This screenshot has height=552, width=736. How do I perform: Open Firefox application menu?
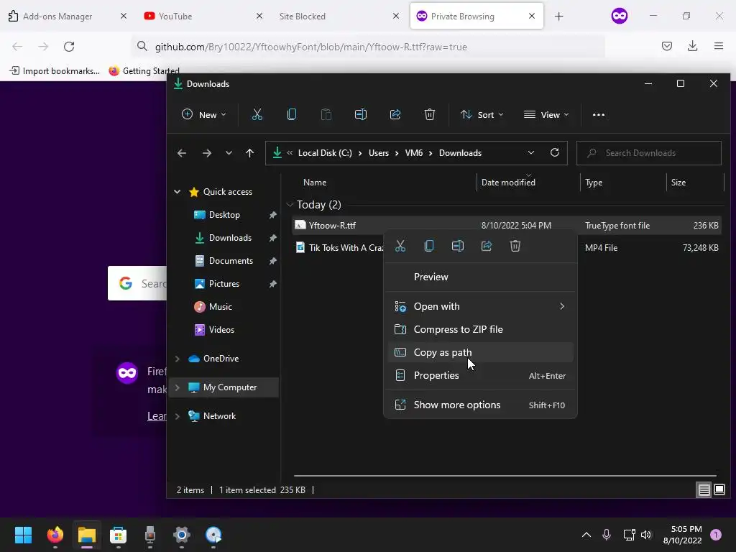click(719, 46)
